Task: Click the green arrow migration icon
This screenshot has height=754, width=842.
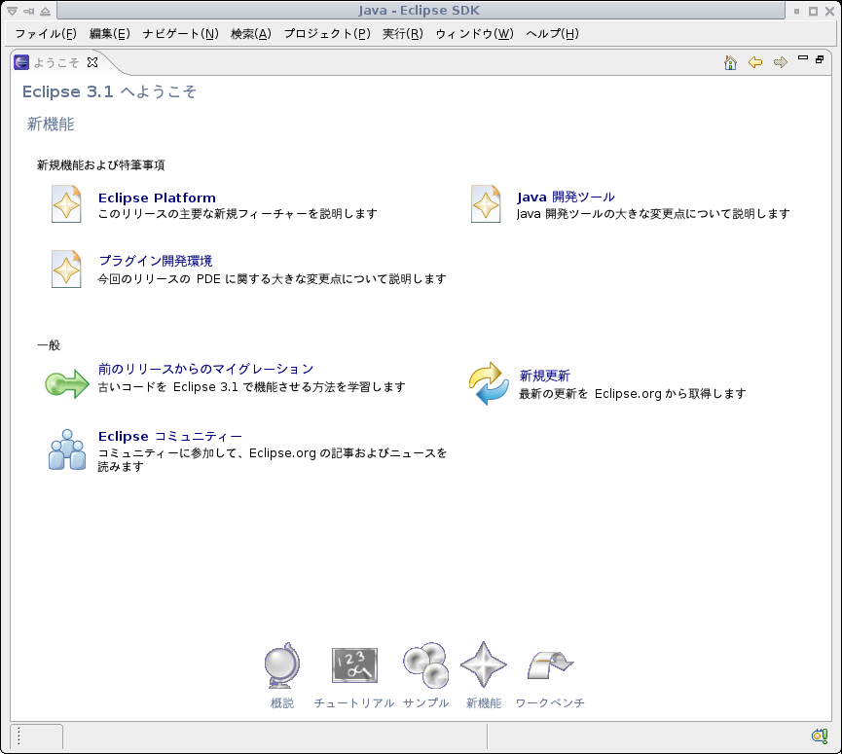Action: (66, 383)
